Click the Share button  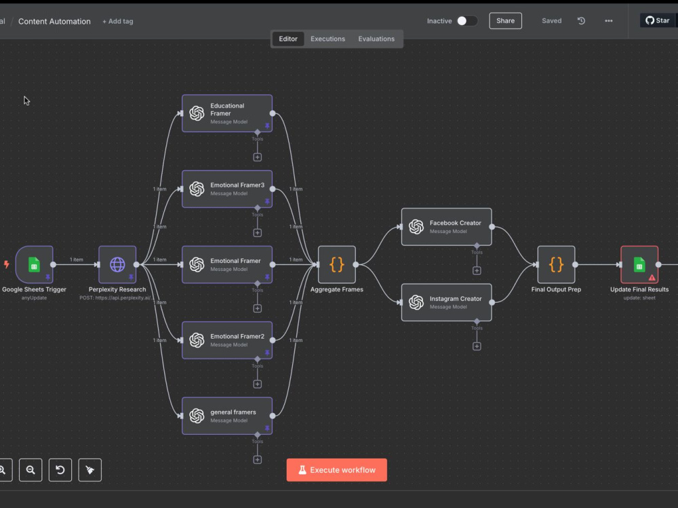coord(505,21)
